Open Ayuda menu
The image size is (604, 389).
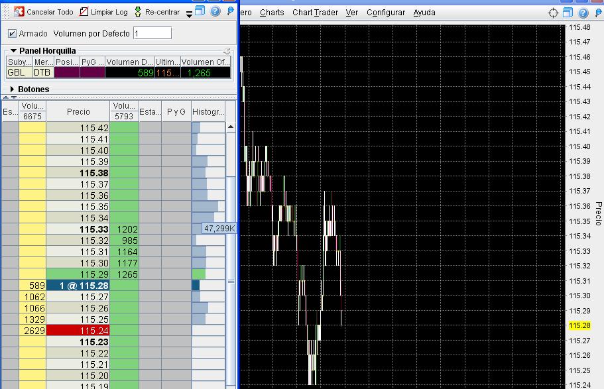click(x=424, y=13)
